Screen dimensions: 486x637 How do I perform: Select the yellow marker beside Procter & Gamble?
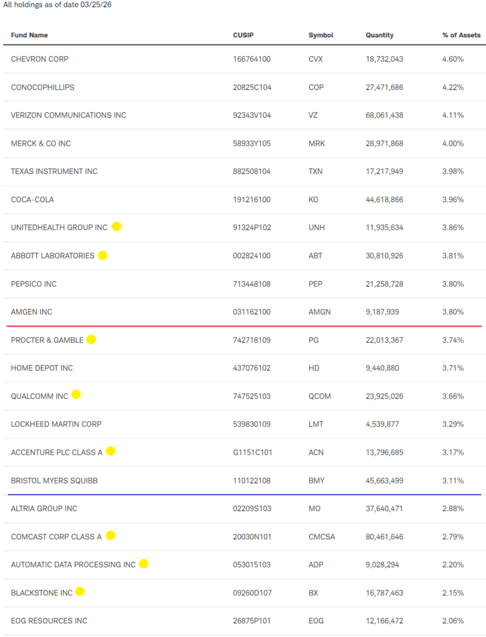tap(91, 340)
